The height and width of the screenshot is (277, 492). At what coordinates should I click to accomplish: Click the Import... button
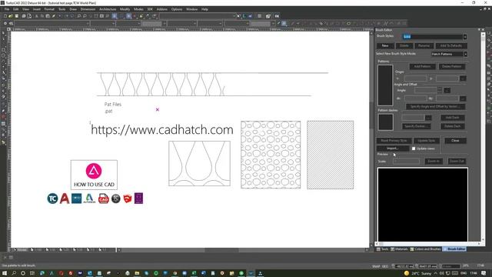pos(393,149)
